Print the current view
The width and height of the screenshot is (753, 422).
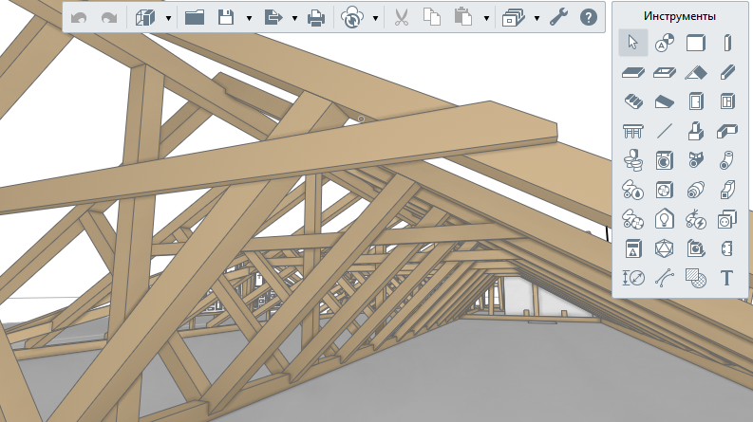(x=316, y=18)
